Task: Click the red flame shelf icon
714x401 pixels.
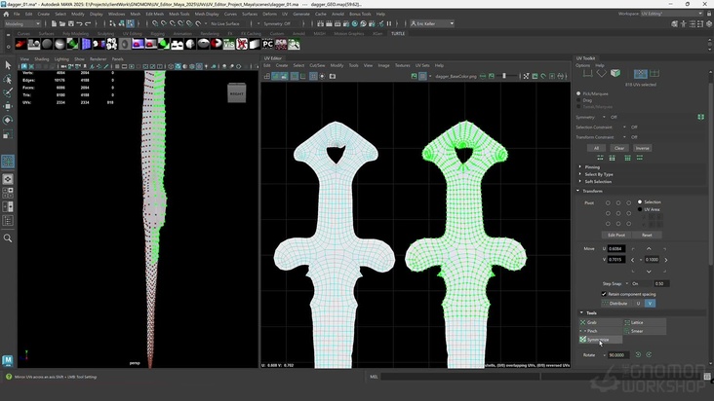Action: [x=20, y=44]
